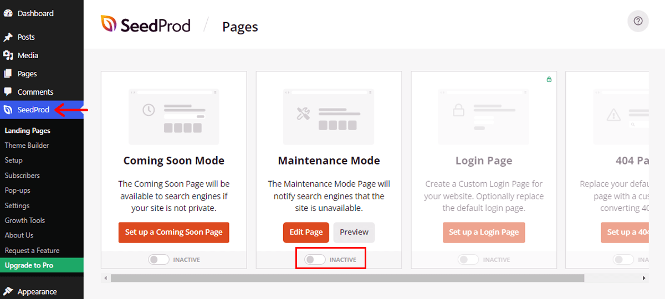The image size is (665, 299).
Task: Select Subscribers submenu item
Action: click(22, 176)
